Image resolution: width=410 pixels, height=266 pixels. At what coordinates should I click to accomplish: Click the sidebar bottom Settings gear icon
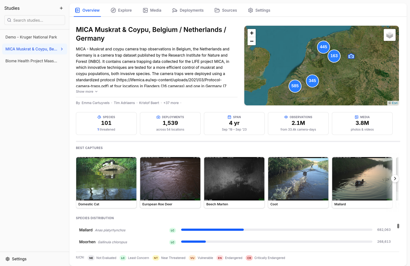(8, 259)
